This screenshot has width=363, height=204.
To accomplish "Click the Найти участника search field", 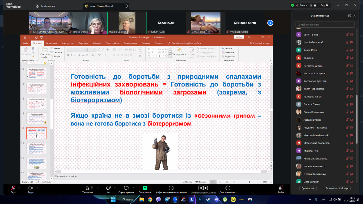I will pyautogui.click(x=325, y=25).
